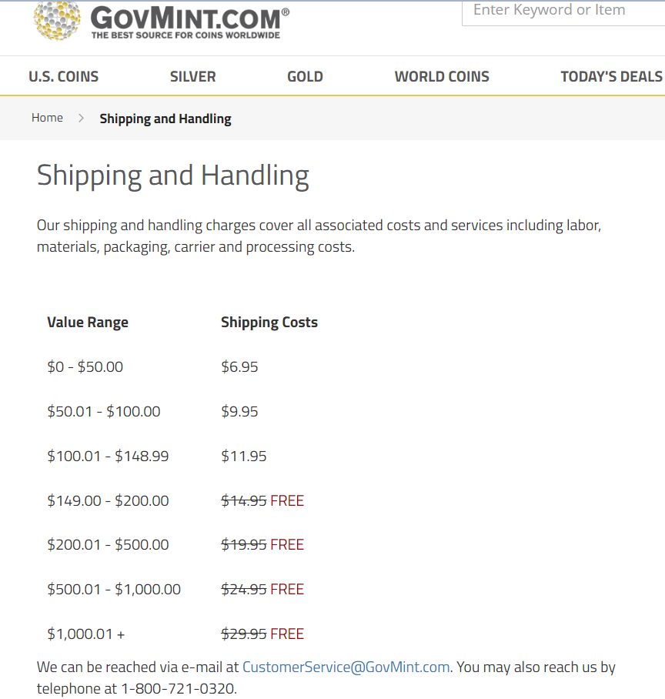Email CustomerService@GovMint.com link
This screenshot has width=665, height=699.
click(346, 667)
